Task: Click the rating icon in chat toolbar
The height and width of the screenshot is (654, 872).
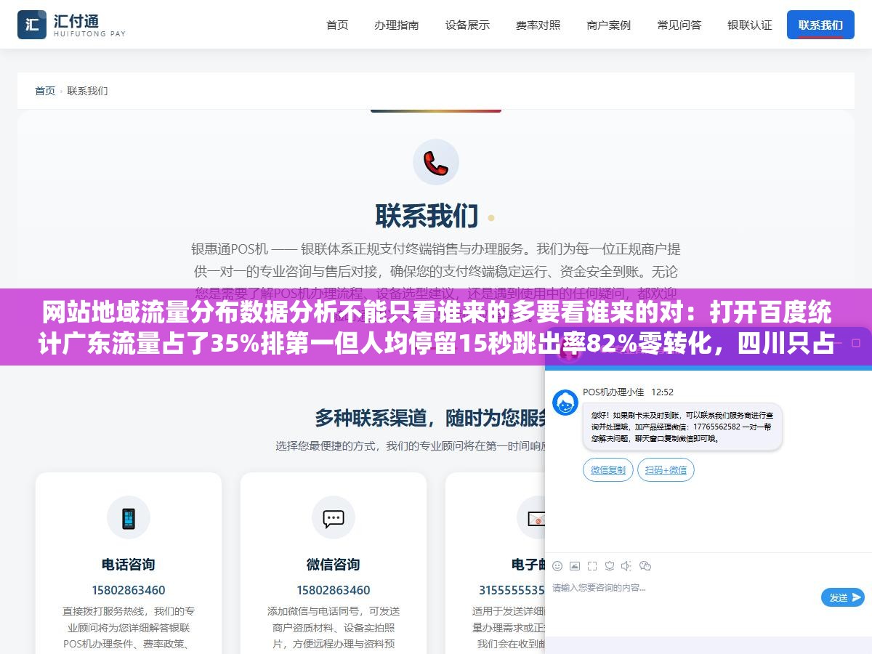Action: [610, 565]
